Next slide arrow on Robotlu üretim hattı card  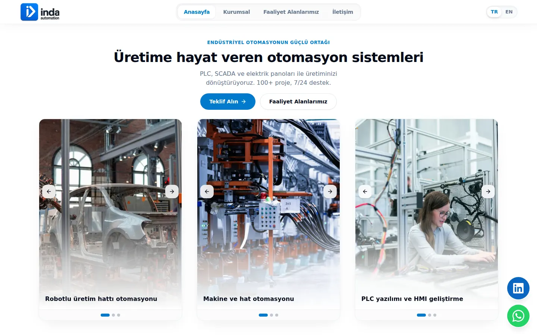click(x=172, y=192)
